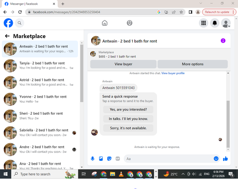This screenshot has width=238, height=189.
Task: Choose a sticker with the sticker icon
Action: pyautogui.click(x=109, y=159)
